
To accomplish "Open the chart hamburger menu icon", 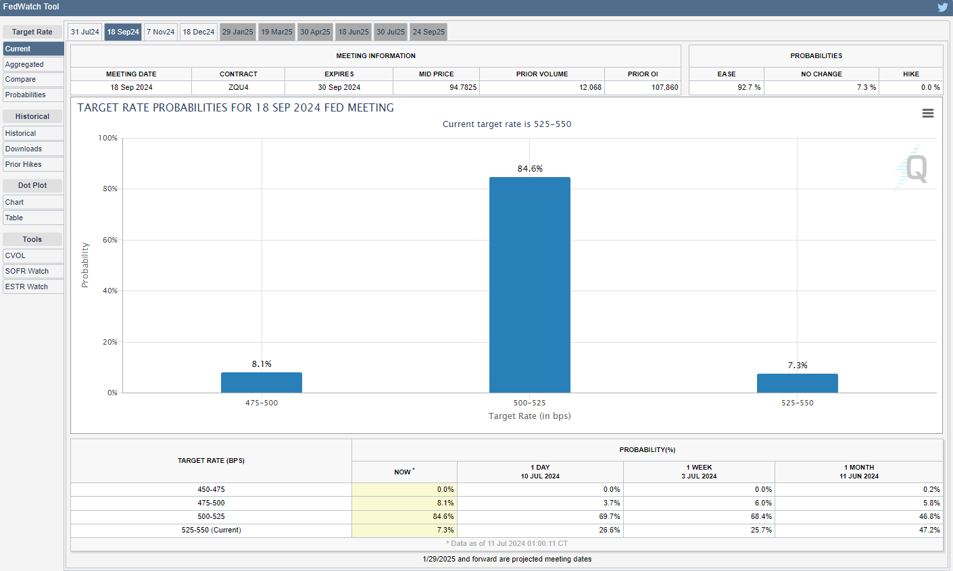I will (928, 114).
